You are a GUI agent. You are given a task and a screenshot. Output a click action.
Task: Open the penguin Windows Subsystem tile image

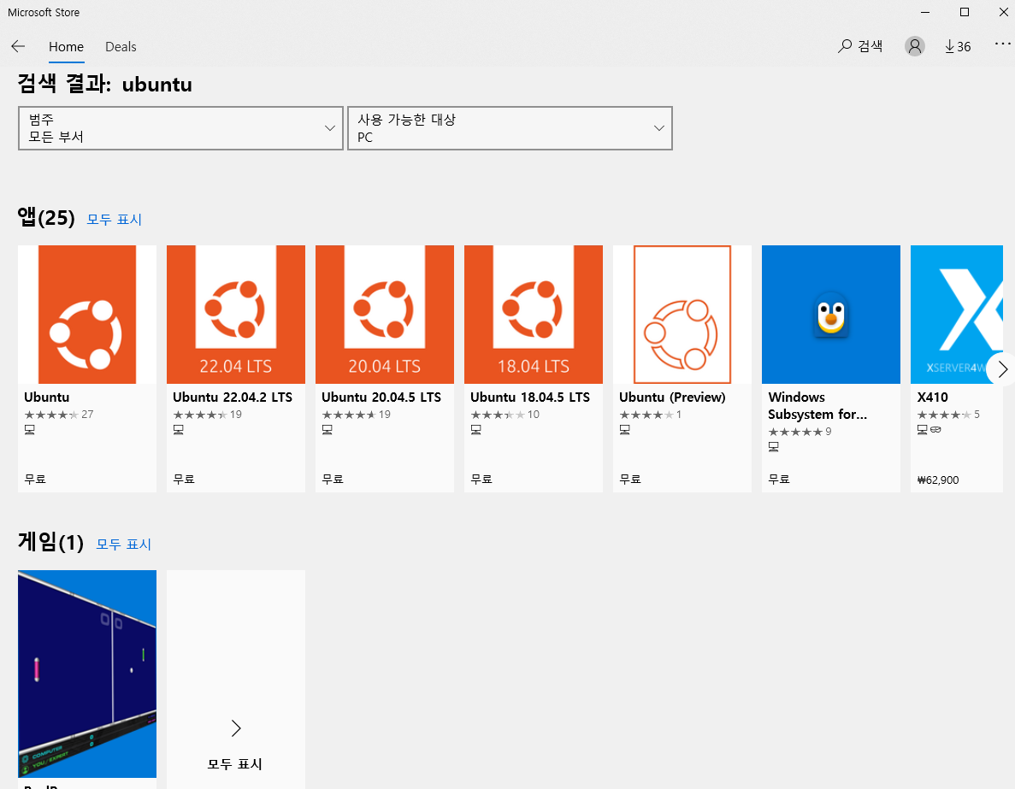click(x=831, y=315)
